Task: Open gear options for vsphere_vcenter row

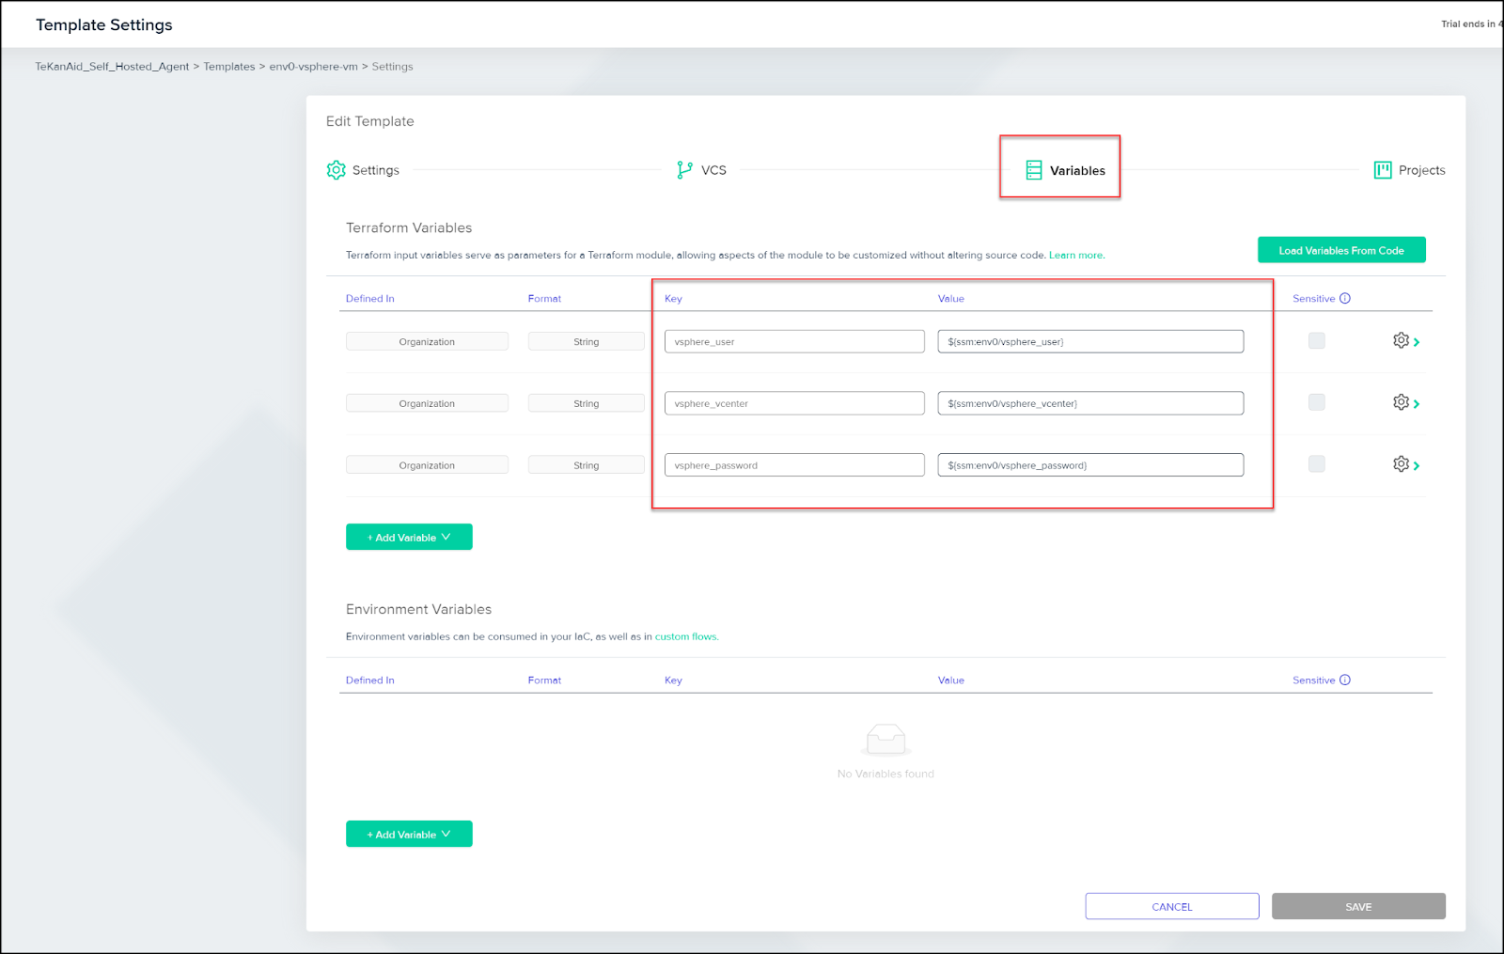Action: coord(1401,402)
